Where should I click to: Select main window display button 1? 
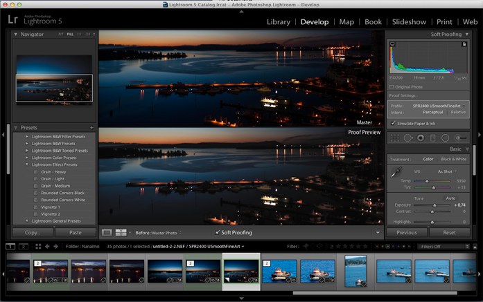(10, 247)
